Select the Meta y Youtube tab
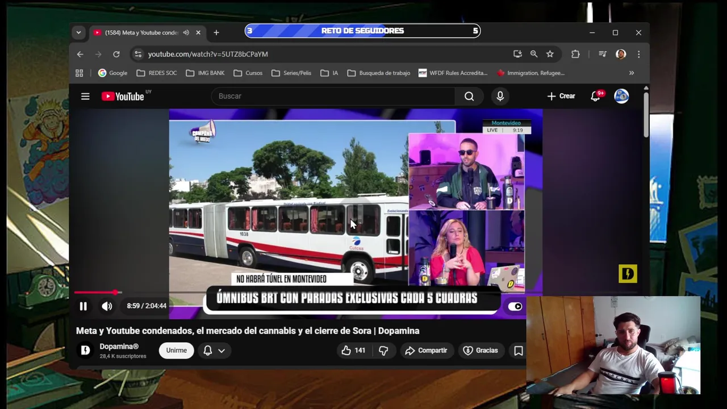The image size is (727, 409). click(140, 32)
